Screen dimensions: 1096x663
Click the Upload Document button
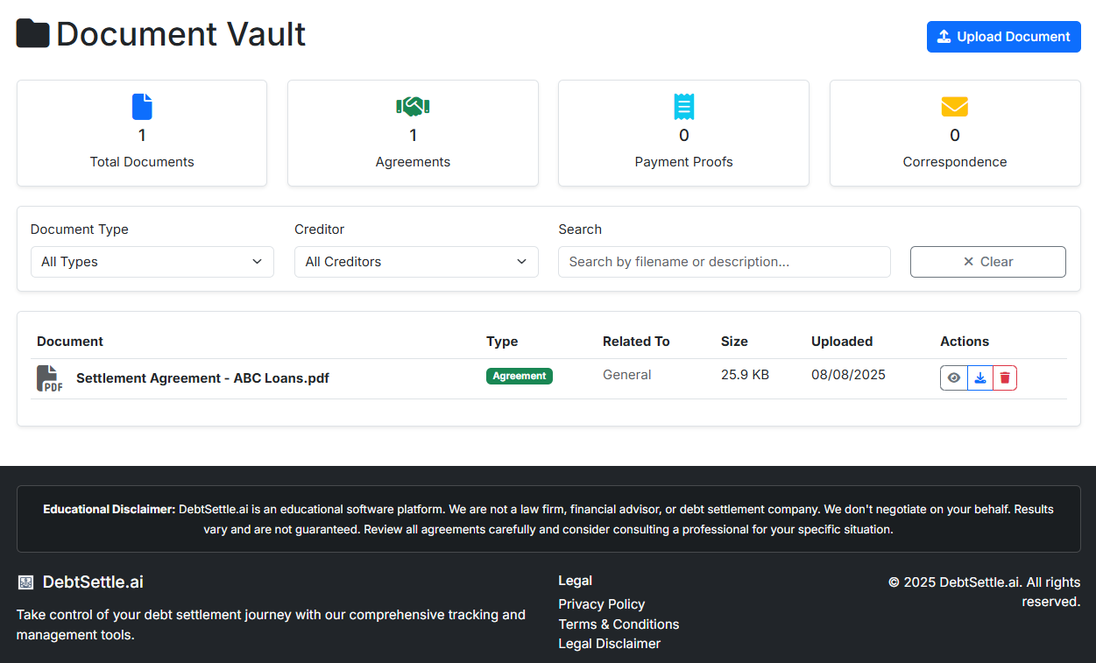[x=1003, y=37]
